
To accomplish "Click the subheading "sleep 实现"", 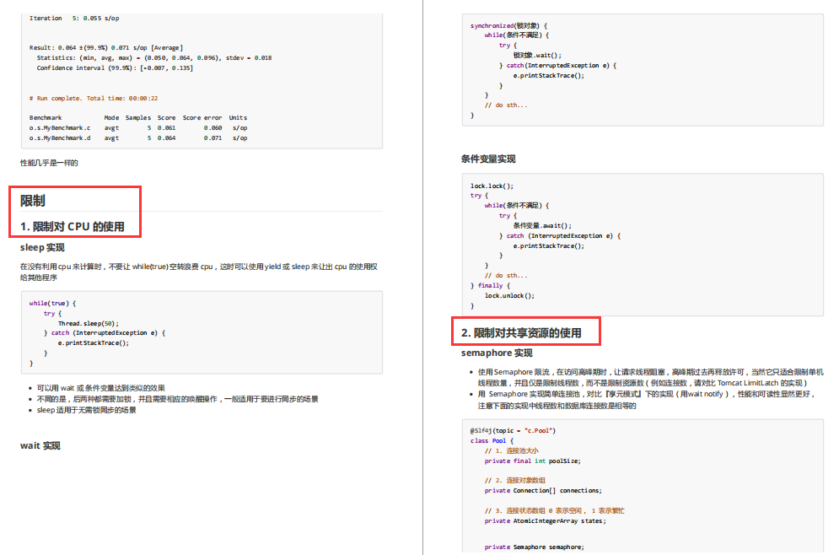I will pos(42,247).
